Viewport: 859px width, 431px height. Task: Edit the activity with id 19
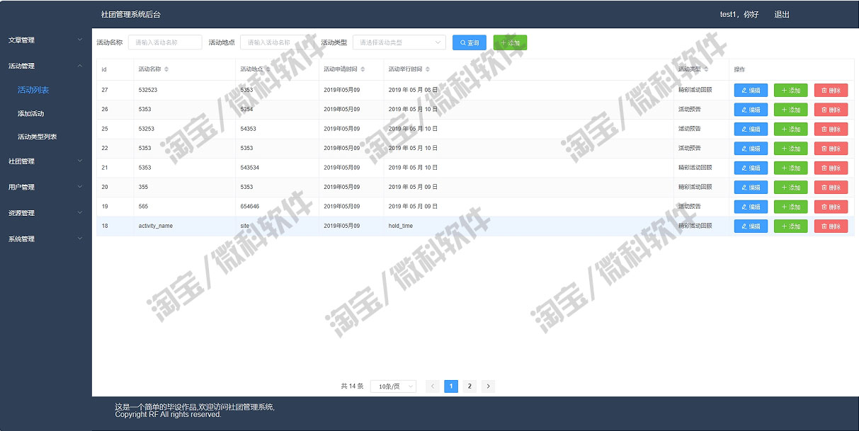(x=751, y=207)
